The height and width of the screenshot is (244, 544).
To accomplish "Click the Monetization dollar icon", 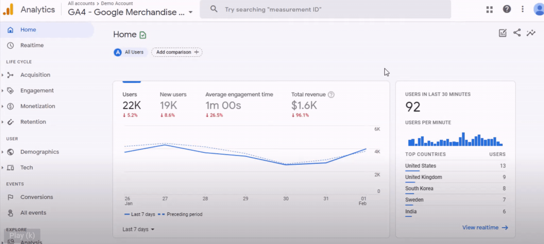I will pos(11,106).
